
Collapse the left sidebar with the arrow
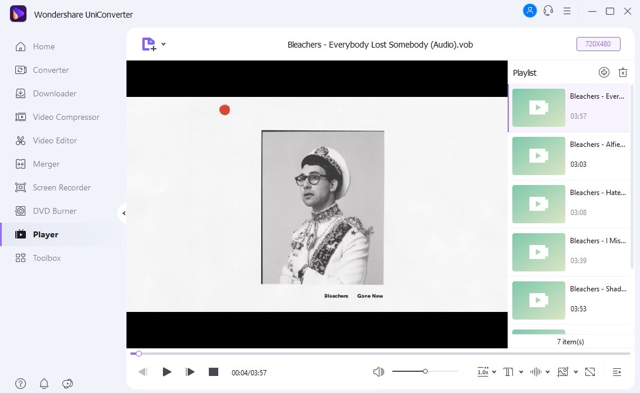[124, 213]
